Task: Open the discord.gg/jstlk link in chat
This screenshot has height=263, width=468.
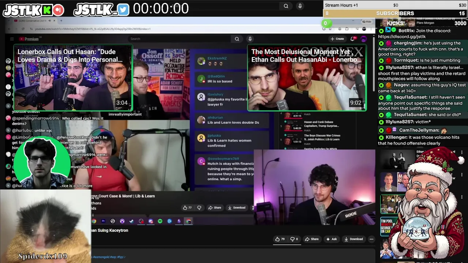Action: [x=402, y=37]
